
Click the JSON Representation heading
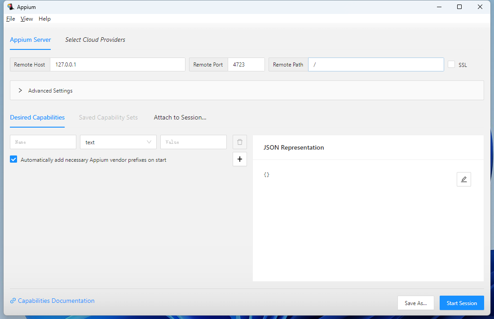[x=294, y=147]
